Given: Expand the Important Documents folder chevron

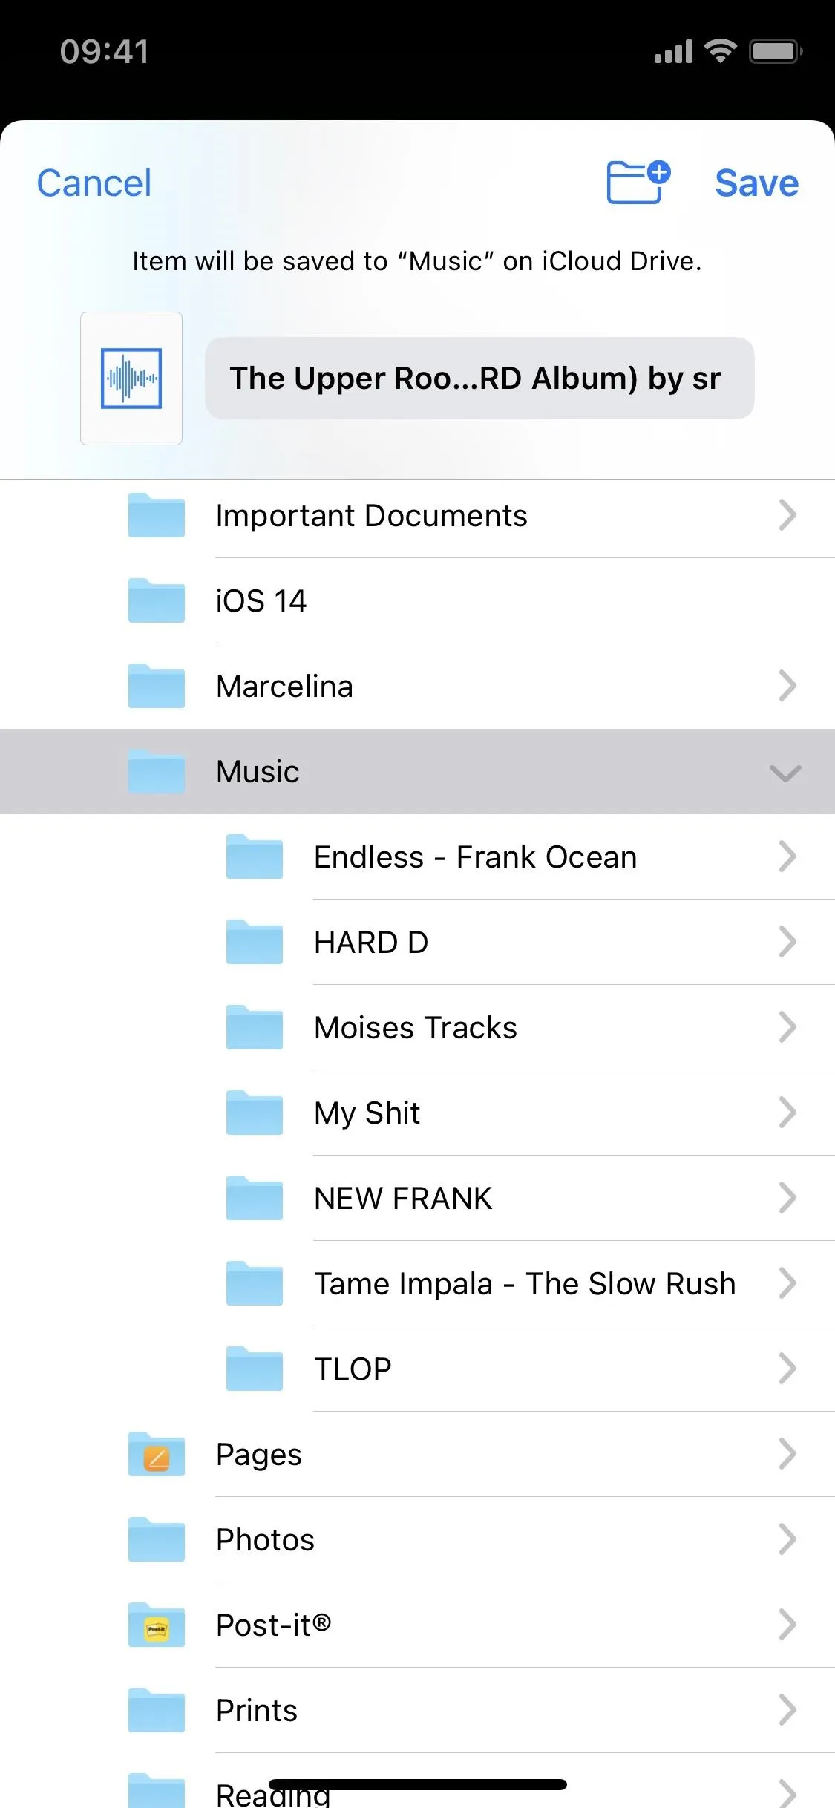Looking at the screenshot, I should (x=787, y=515).
